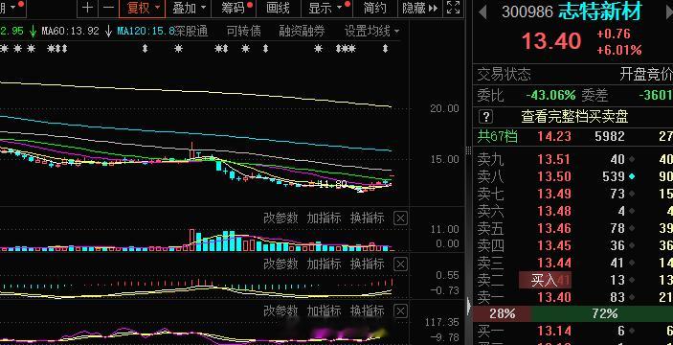The width and height of the screenshot is (673, 345).
Task: Toggle fullscreen chart icon
Action: pyautogui.click(x=453, y=8)
